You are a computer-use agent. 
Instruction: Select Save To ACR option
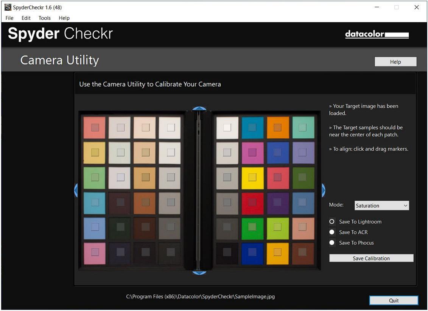(332, 232)
